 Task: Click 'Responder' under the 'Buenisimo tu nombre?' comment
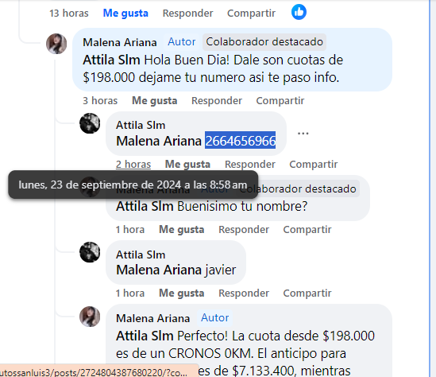pos(244,229)
